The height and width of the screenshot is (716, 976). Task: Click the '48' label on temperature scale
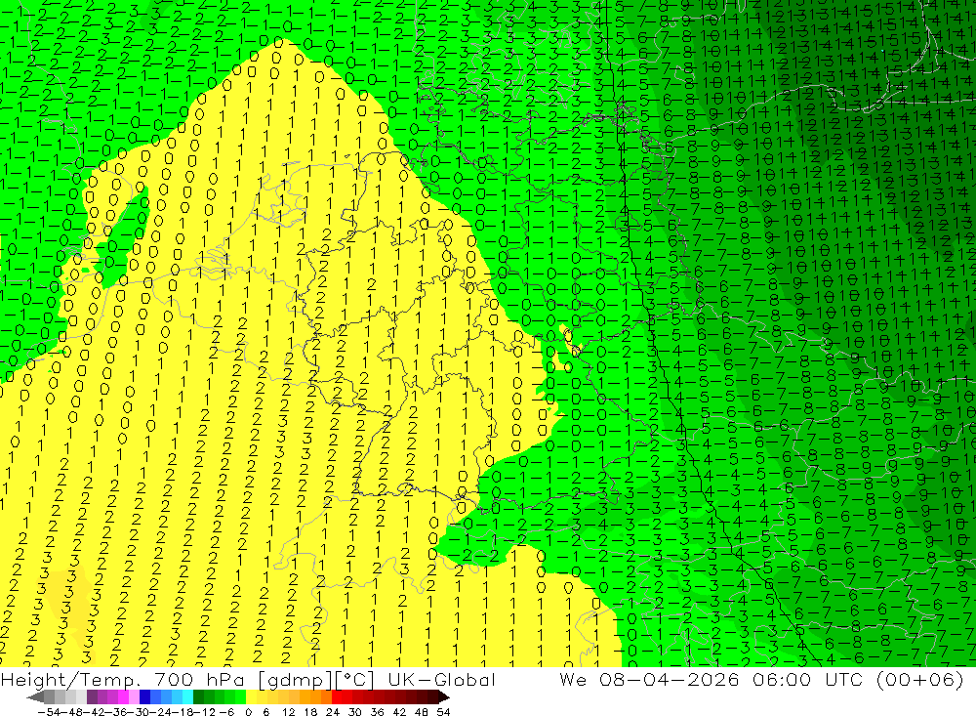(422, 712)
